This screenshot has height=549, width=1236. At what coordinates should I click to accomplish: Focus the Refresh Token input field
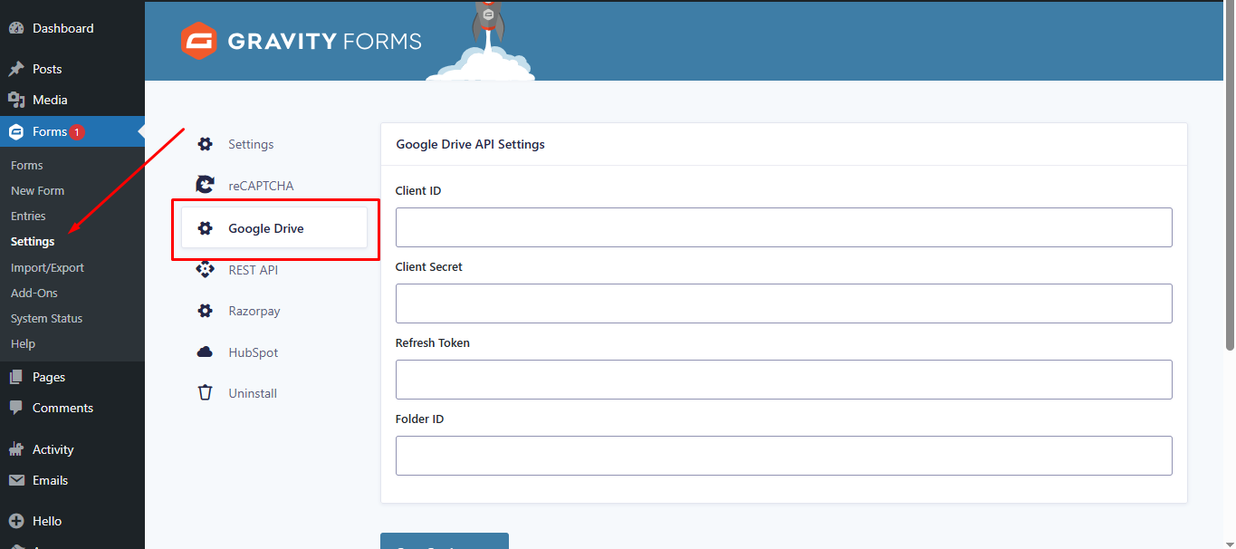point(784,380)
